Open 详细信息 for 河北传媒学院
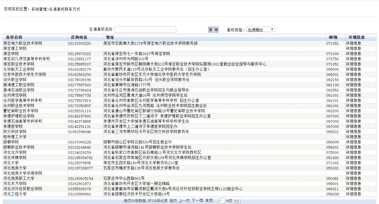 point(353,158)
